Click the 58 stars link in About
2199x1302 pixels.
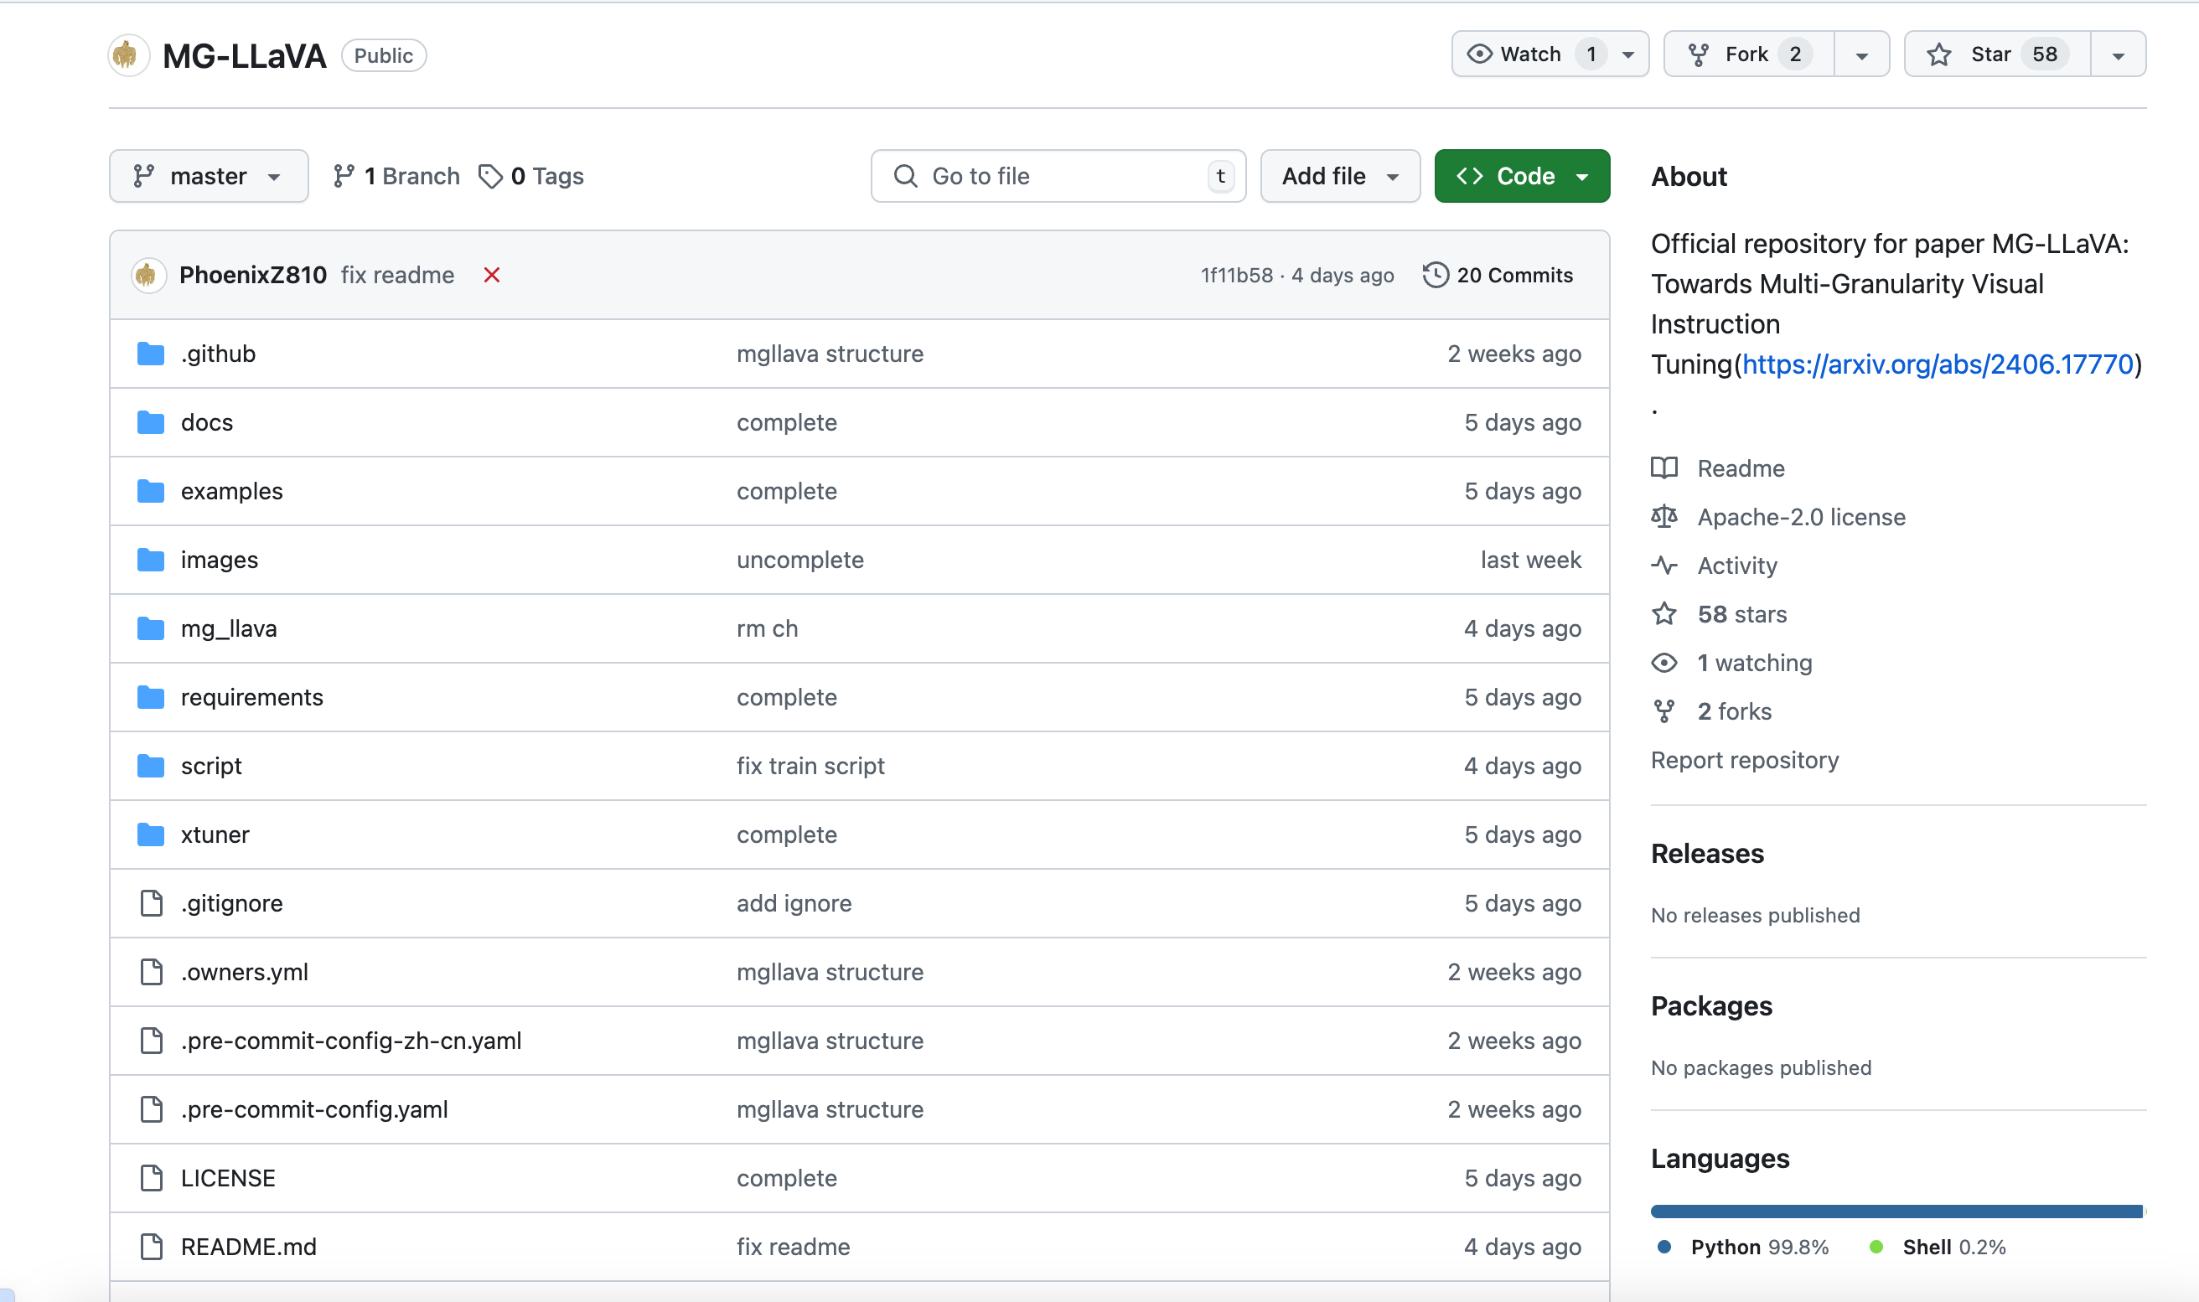click(x=1741, y=614)
